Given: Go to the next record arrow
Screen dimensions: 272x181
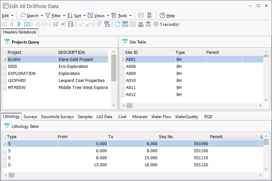Looking at the screenshot, I should pos(19,24).
